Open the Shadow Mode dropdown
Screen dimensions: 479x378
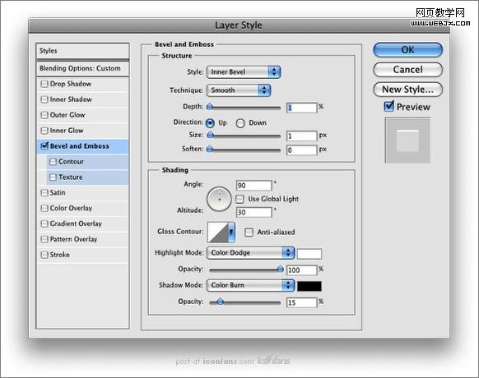[x=250, y=285]
